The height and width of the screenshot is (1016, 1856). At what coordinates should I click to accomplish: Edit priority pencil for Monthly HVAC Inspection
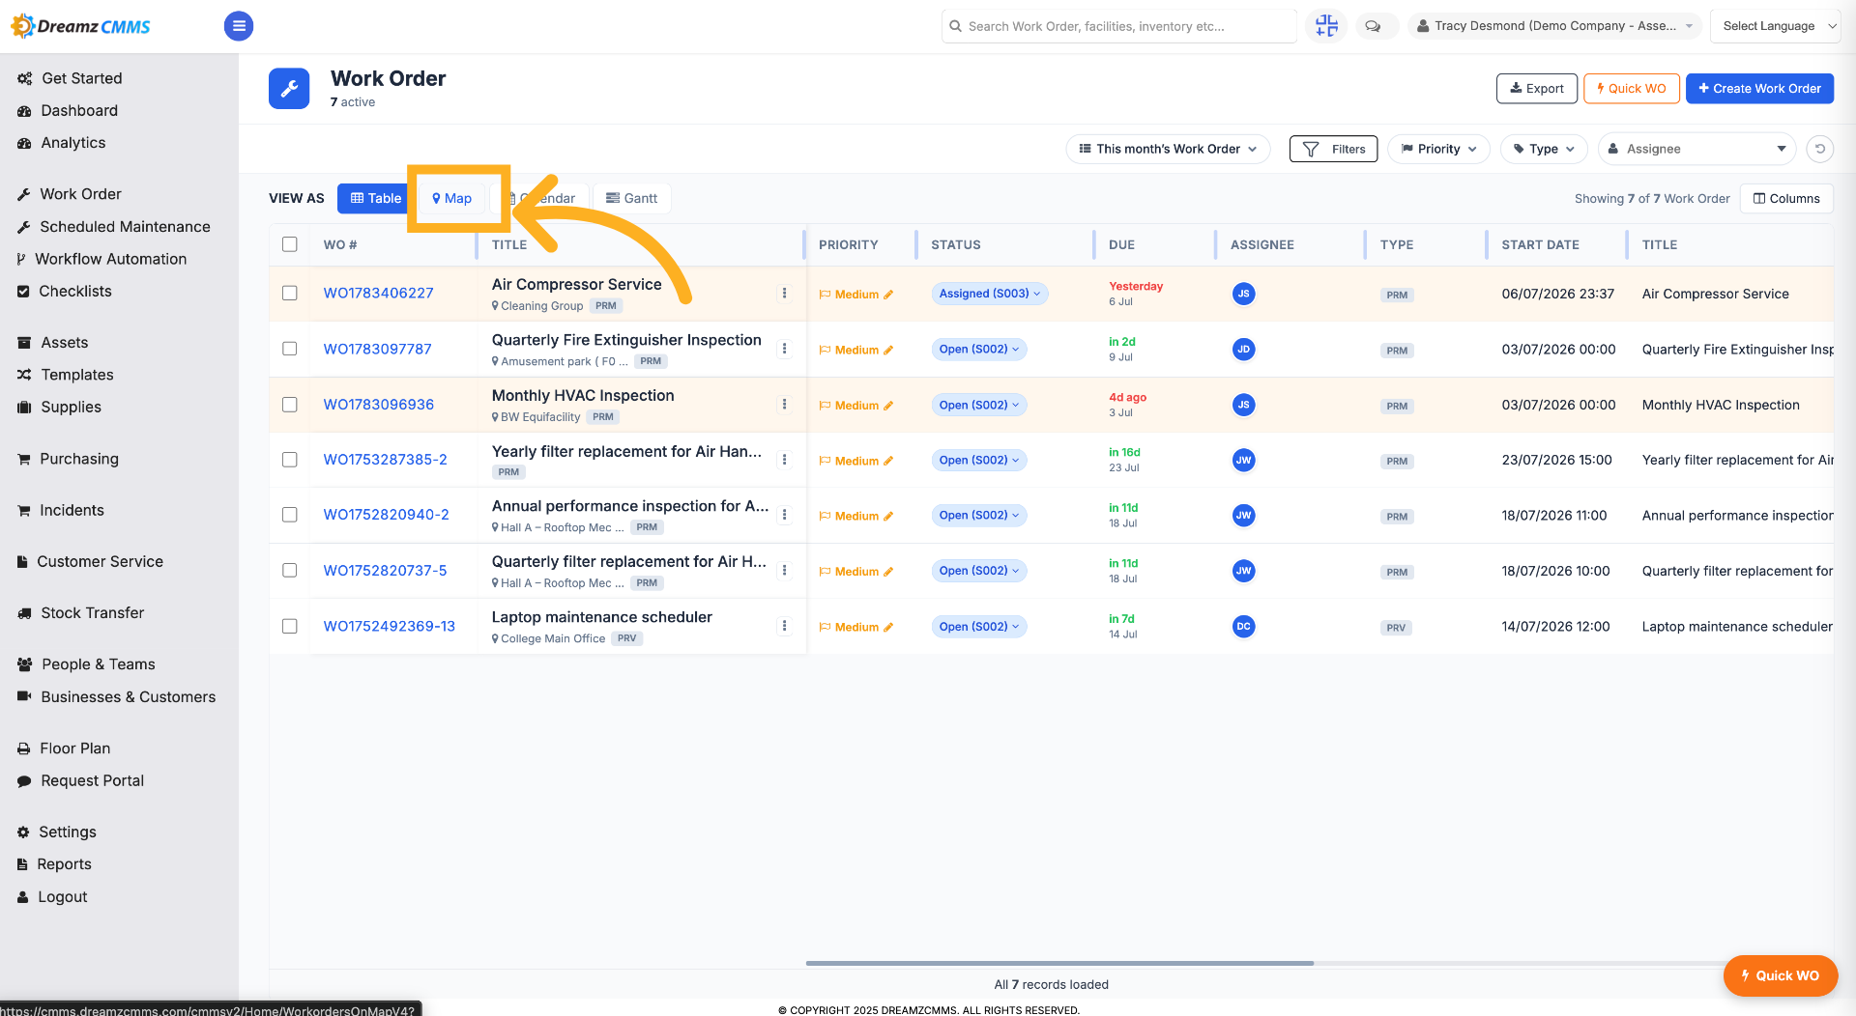[x=888, y=406]
